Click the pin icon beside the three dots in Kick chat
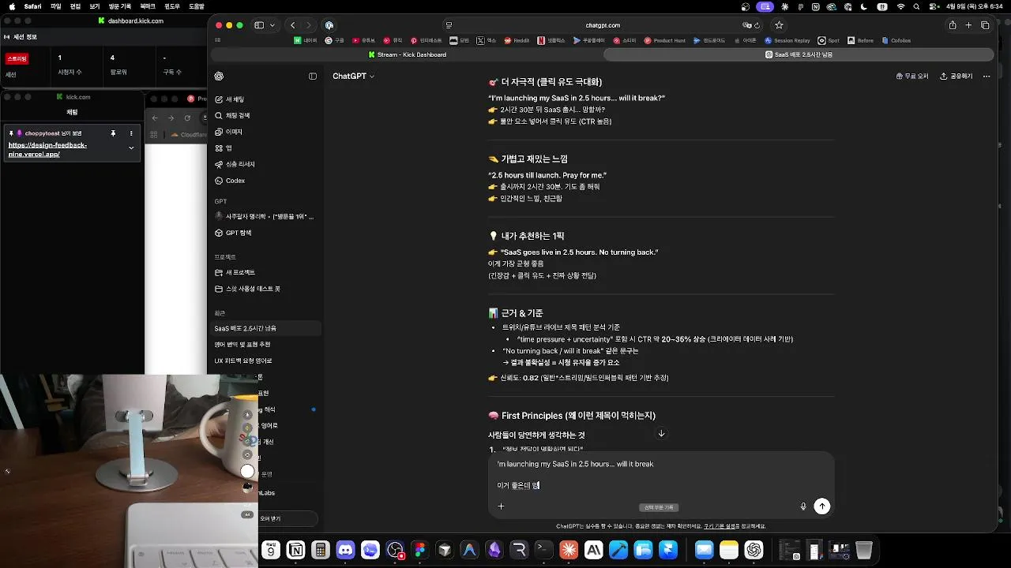Viewport: 1011px width, 568px height. coord(114,133)
